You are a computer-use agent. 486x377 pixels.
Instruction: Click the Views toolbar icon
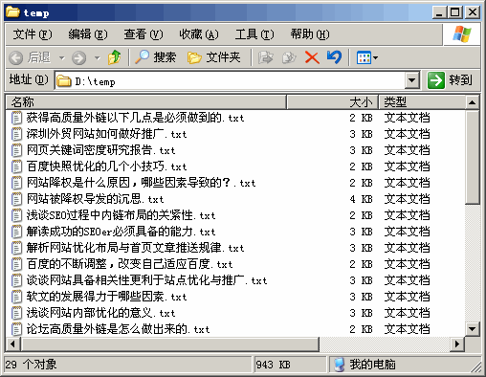pos(364,57)
